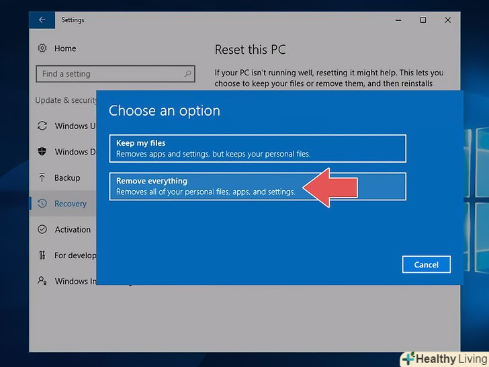This screenshot has width=489, height=367.
Task: Click the search magnifier icon
Action: click(187, 74)
